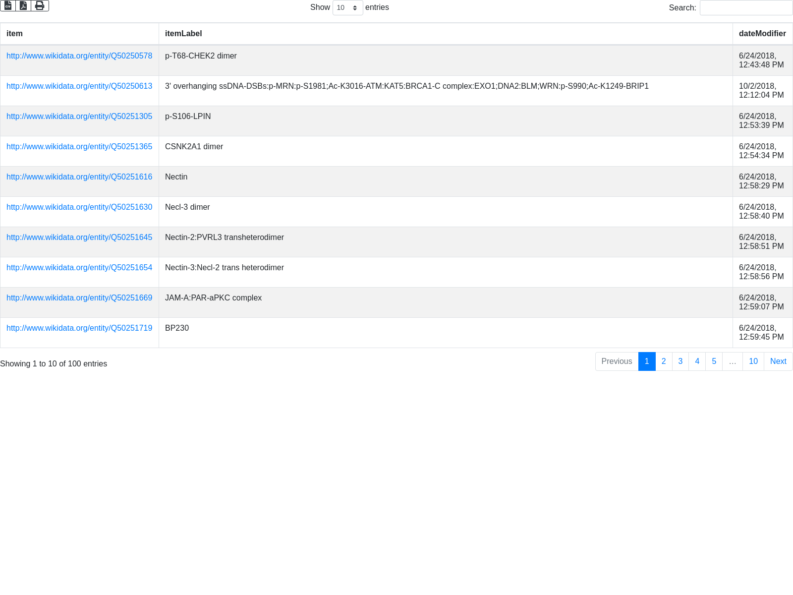Select date 6/24/2018, 12:58:56 PM
793x595 pixels.
coord(762,272)
